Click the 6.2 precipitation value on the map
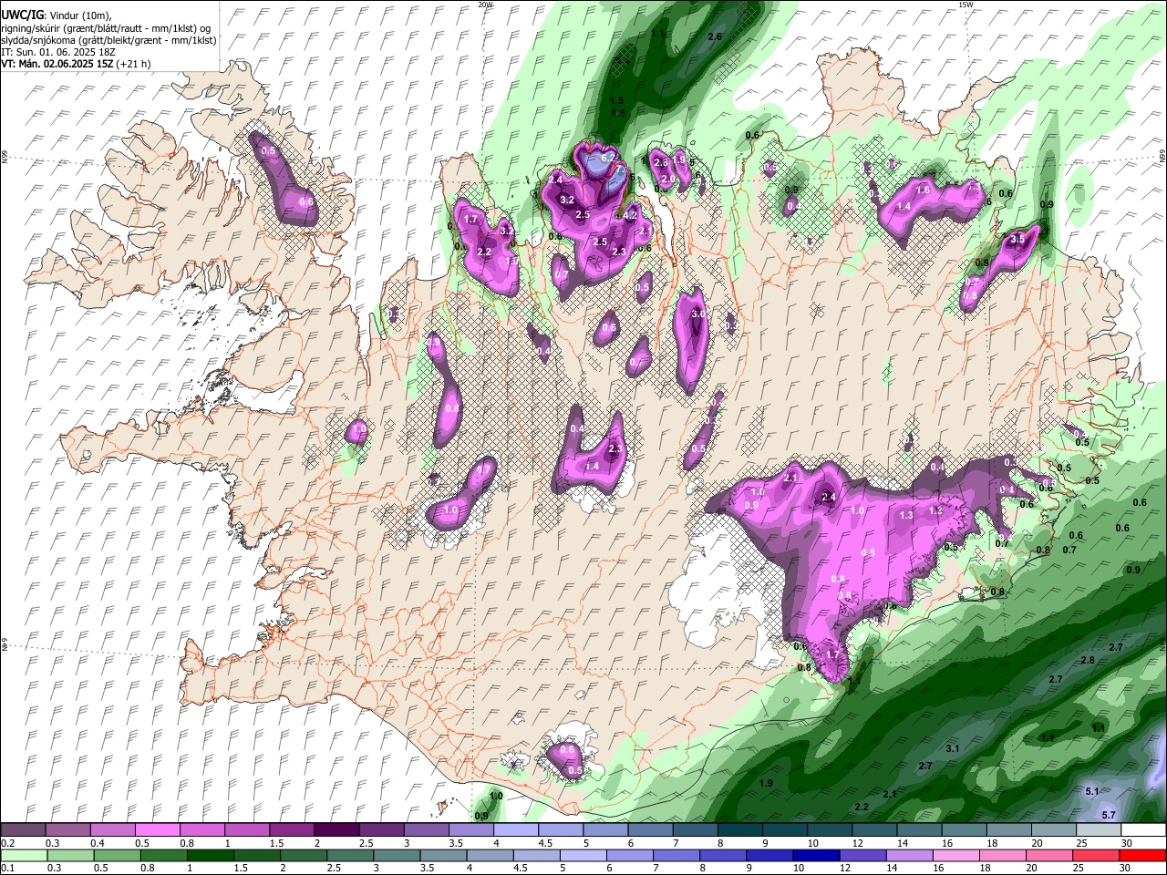The width and height of the screenshot is (1167, 875). [608, 158]
